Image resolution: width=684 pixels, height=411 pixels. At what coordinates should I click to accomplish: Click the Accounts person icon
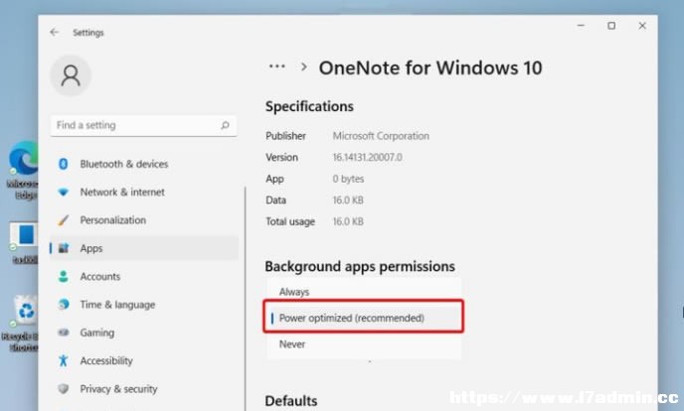[x=64, y=276]
